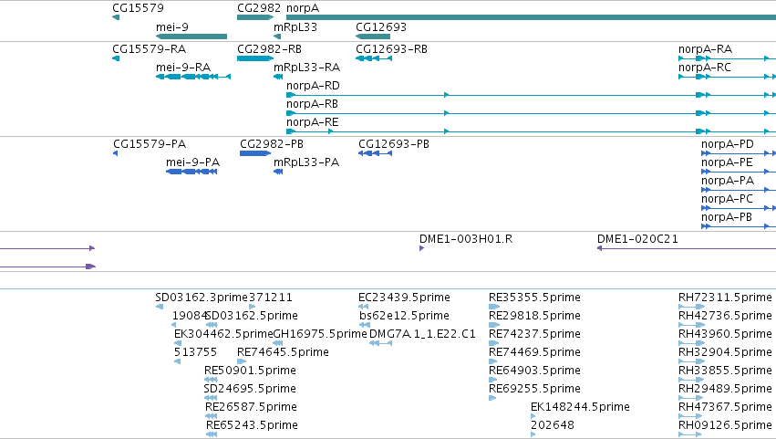This screenshot has height=439, width=776.
Task: Select EST RH42736.5prime
Action: click(725, 316)
